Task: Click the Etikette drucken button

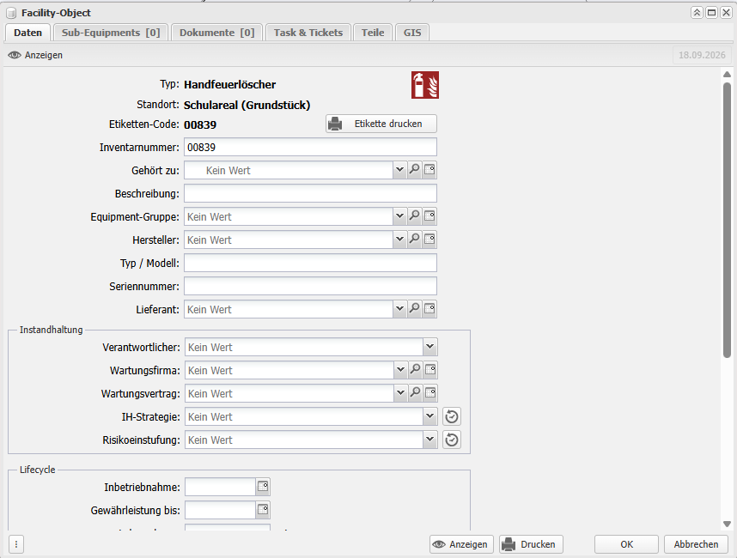Action: coord(381,124)
